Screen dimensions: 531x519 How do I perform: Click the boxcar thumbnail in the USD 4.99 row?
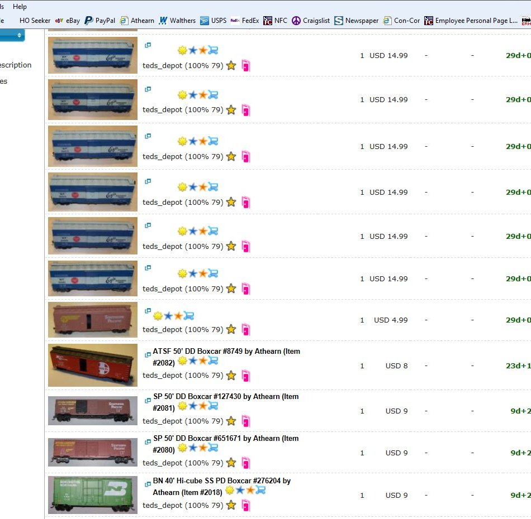[x=93, y=320]
